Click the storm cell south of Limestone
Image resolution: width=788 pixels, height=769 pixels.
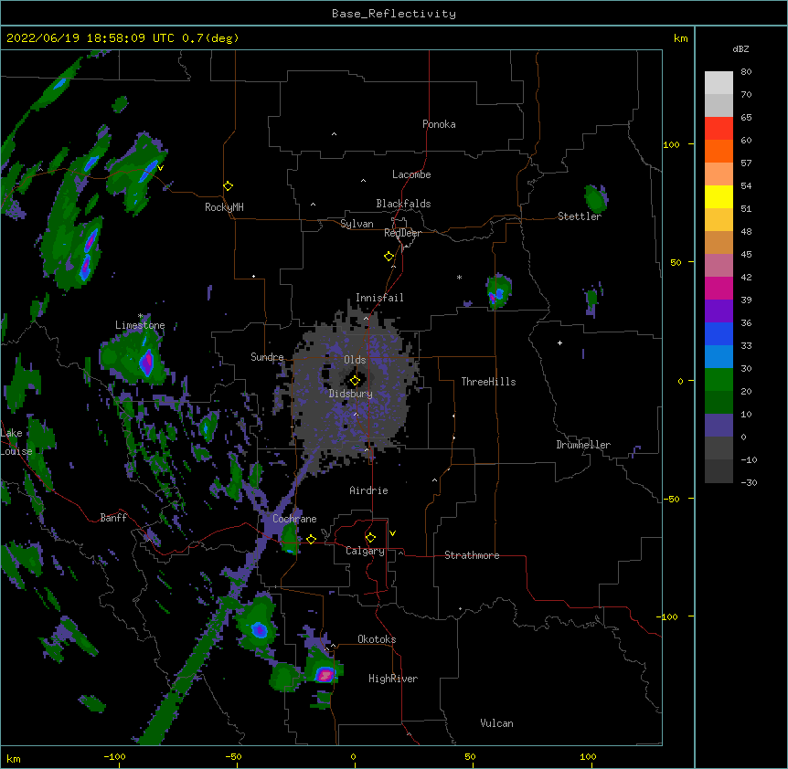click(134, 358)
